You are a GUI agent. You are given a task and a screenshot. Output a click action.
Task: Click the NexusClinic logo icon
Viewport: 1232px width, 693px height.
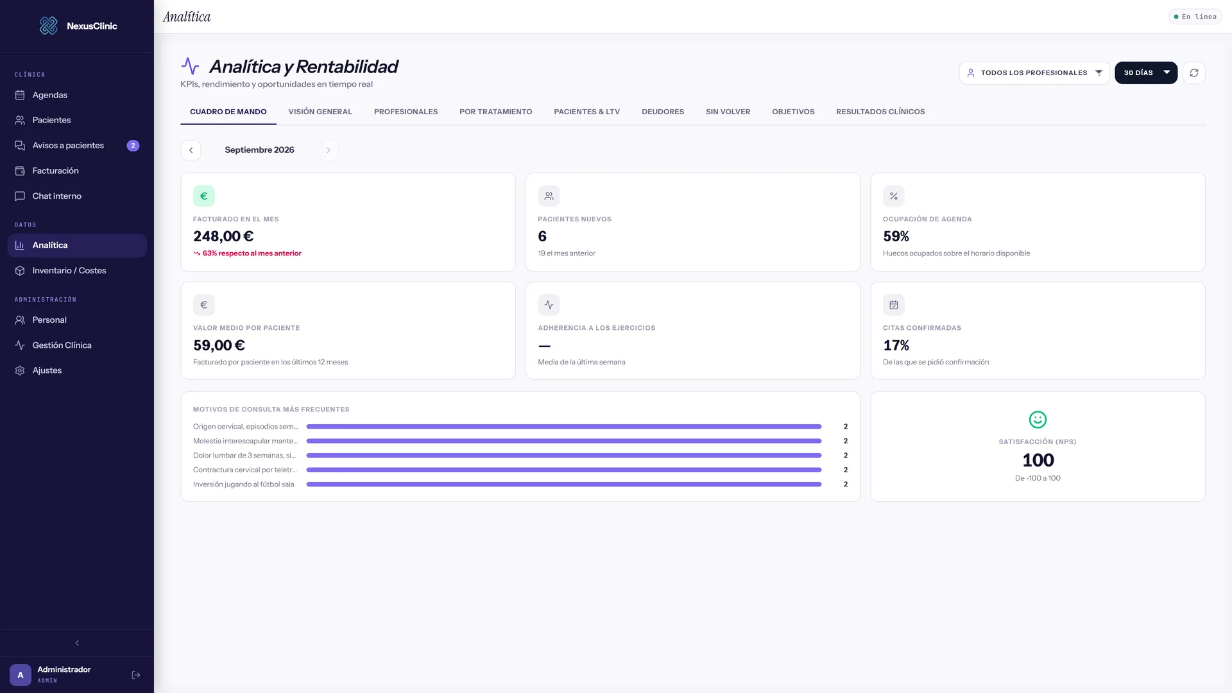[49, 26]
